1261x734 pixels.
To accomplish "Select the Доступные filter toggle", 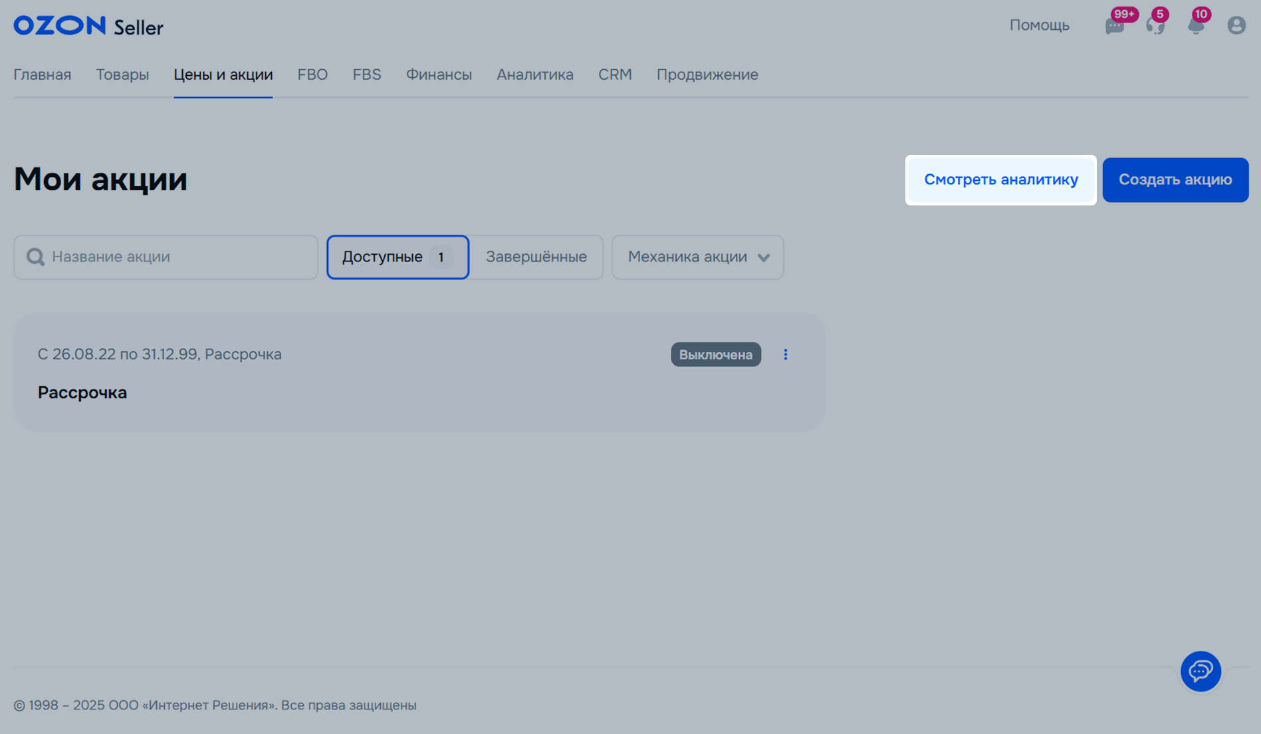I will 398,257.
